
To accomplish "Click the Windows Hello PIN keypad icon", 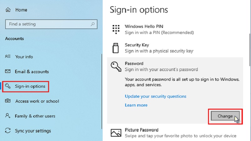I will pyautogui.click(x=116, y=29).
